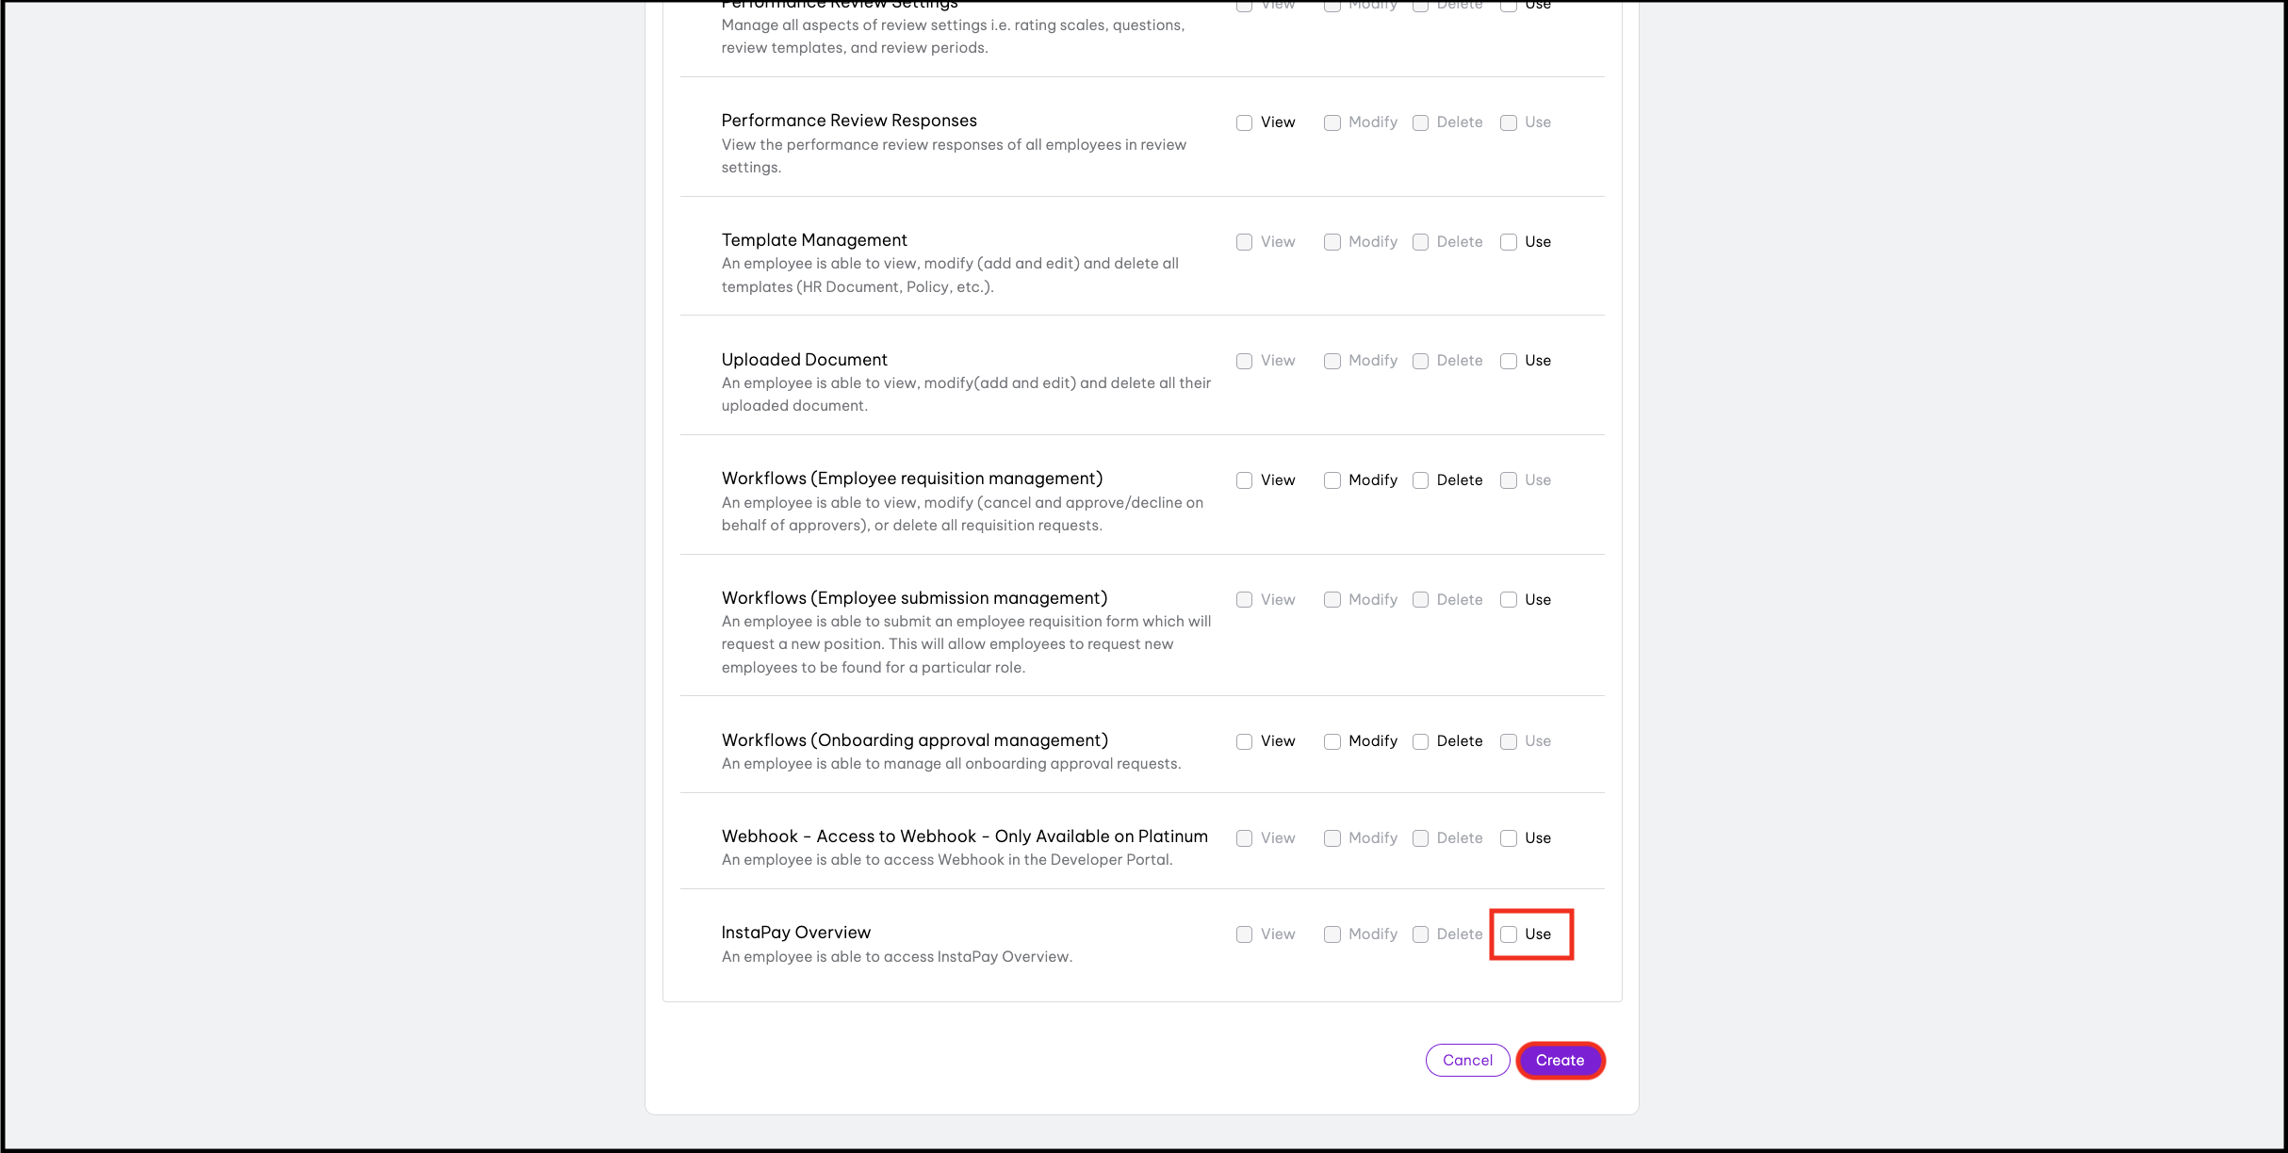Check Use for Template Management

click(1509, 242)
